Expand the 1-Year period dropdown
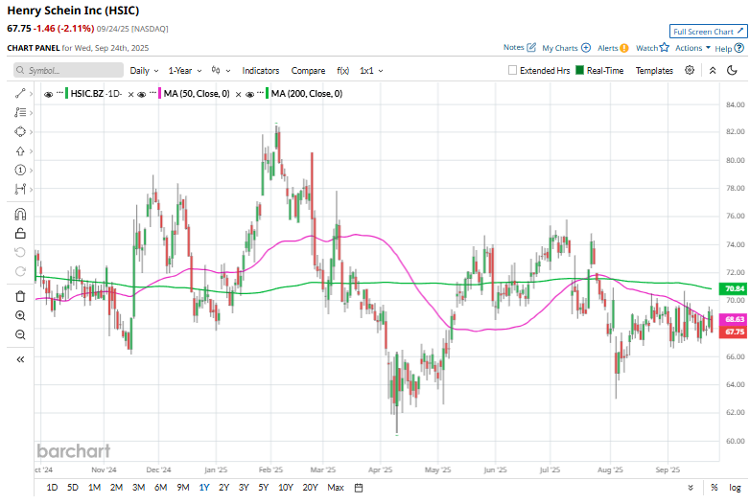 click(x=184, y=71)
